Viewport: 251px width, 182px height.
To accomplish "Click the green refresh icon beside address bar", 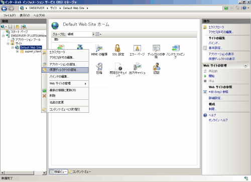I will [x=226, y=8].
